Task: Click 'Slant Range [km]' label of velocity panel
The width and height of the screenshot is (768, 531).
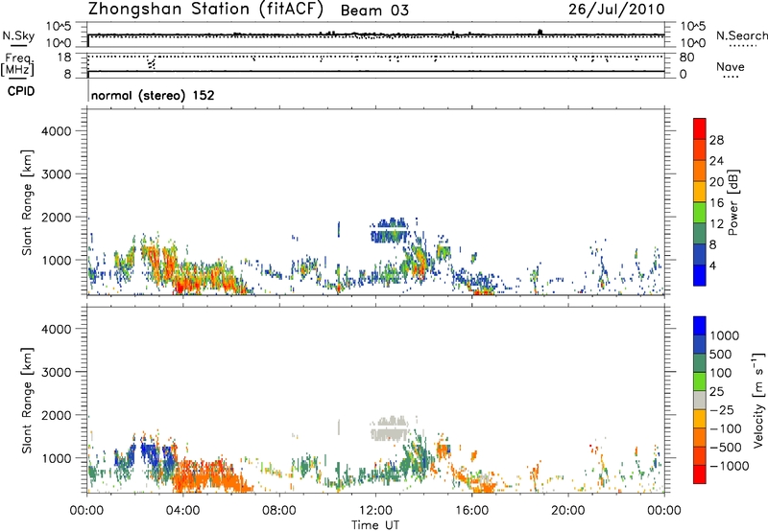Action: point(27,401)
